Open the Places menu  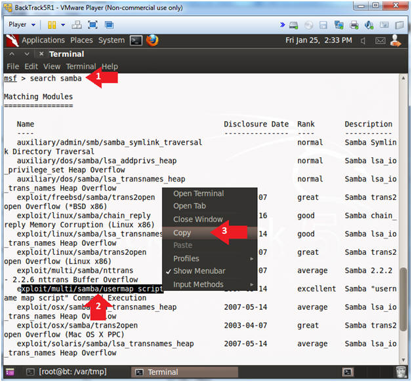click(81, 40)
